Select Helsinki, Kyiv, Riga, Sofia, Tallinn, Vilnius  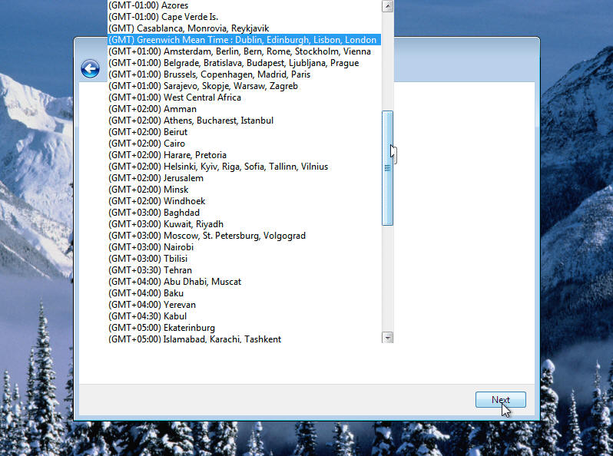(244, 167)
